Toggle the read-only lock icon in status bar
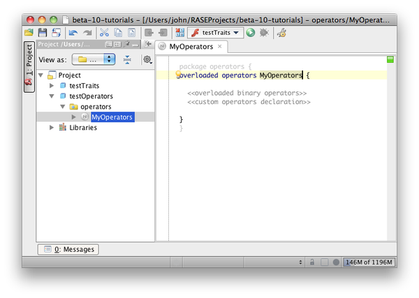419x298 pixels. [x=311, y=262]
